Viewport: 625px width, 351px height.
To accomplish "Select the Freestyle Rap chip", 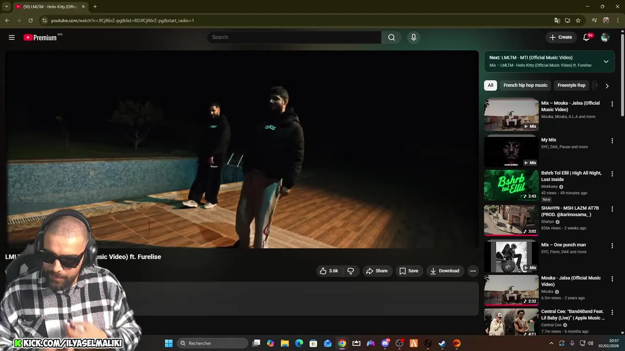I will point(571,85).
